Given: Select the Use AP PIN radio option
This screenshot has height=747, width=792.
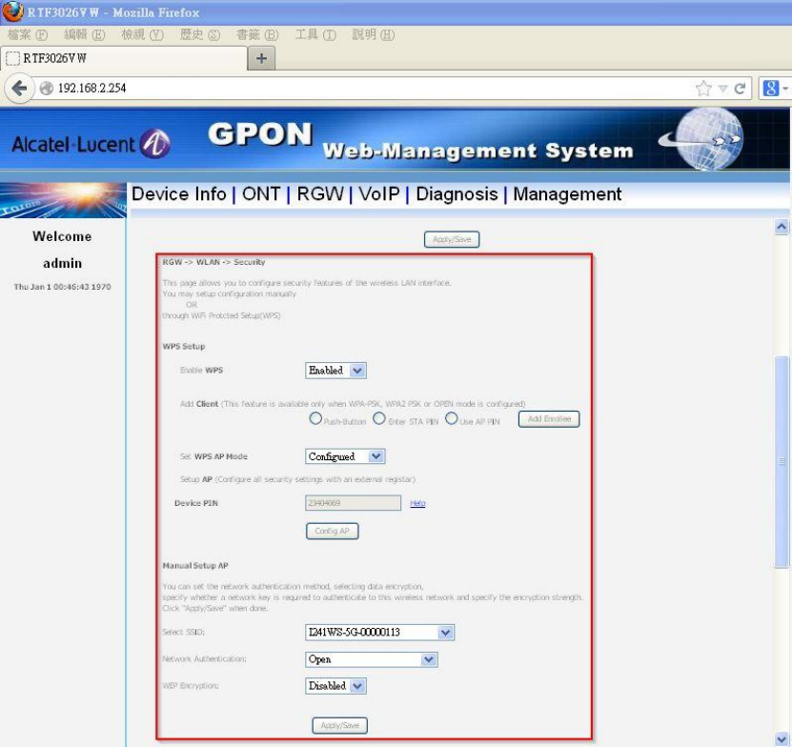Looking at the screenshot, I should pyautogui.click(x=451, y=418).
